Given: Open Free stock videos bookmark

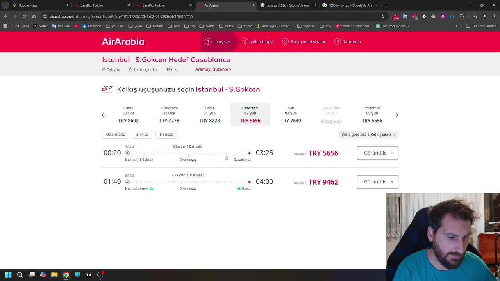Looking at the screenshot, I should pos(394,26).
